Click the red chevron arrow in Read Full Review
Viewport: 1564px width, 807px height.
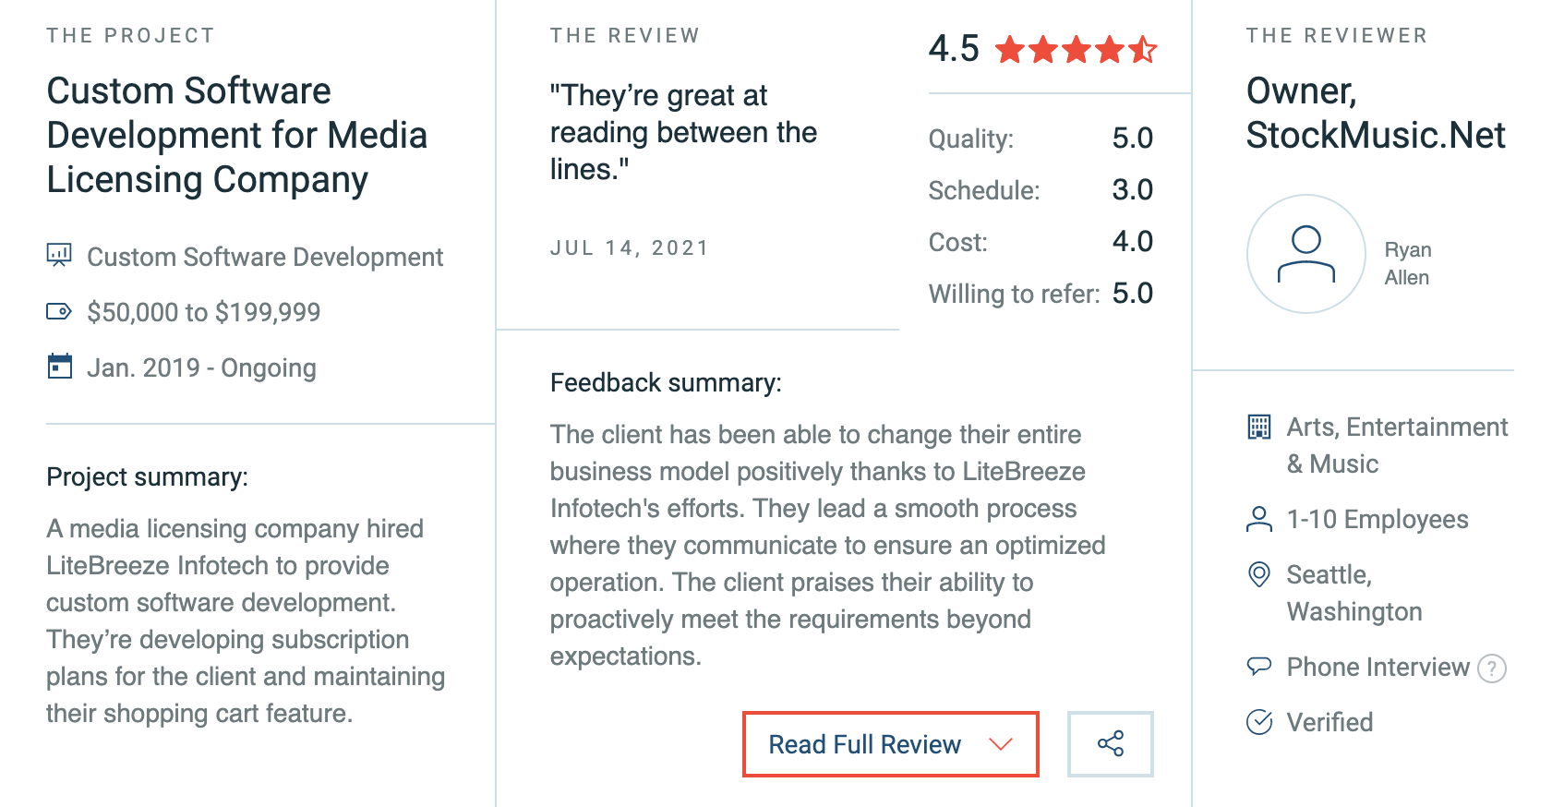pyautogui.click(x=1001, y=744)
